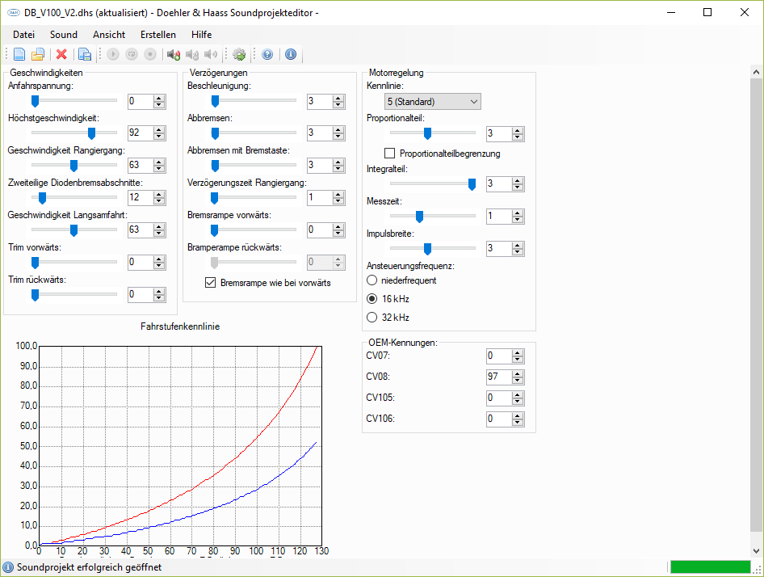The width and height of the screenshot is (764, 577).
Task: Create a new sound project document
Action: (x=19, y=54)
